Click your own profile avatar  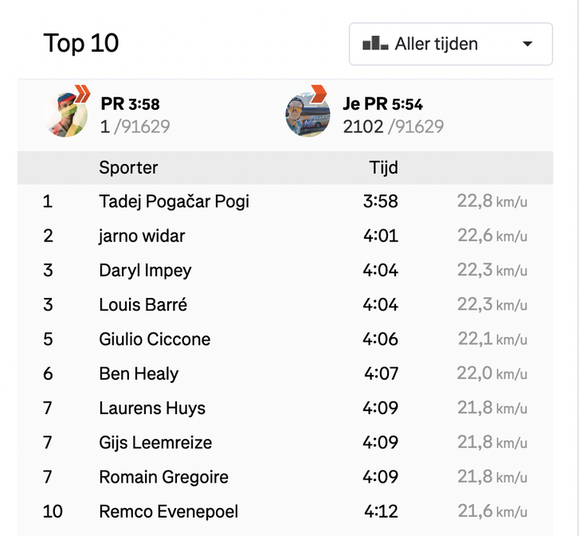[x=308, y=114]
